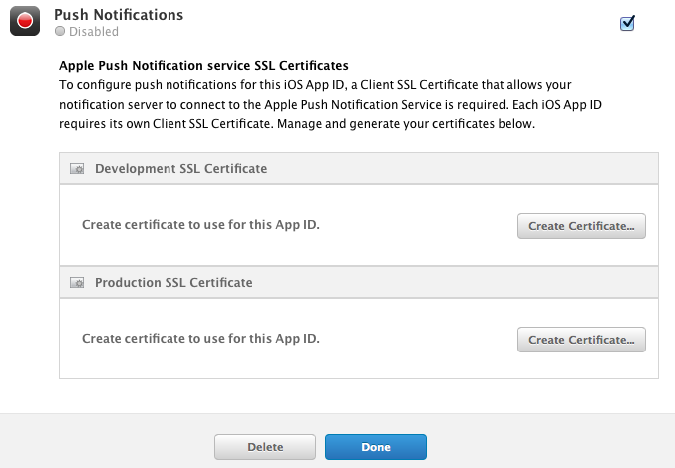Click the Development SSL Certificate header icon
Image resolution: width=675 pixels, height=468 pixels.
point(77,169)
